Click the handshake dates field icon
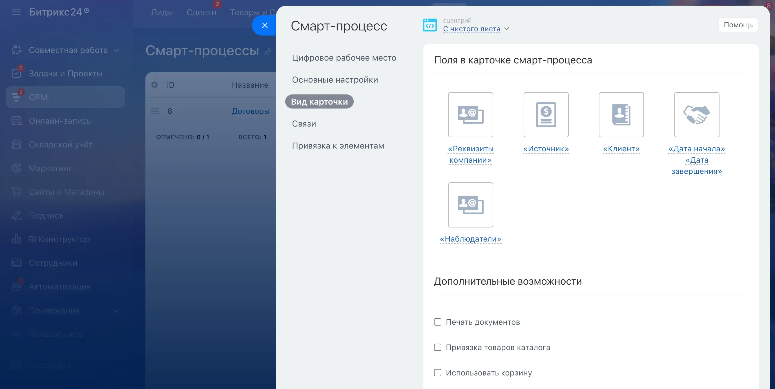The image size is (775, 389). [696, 115]
